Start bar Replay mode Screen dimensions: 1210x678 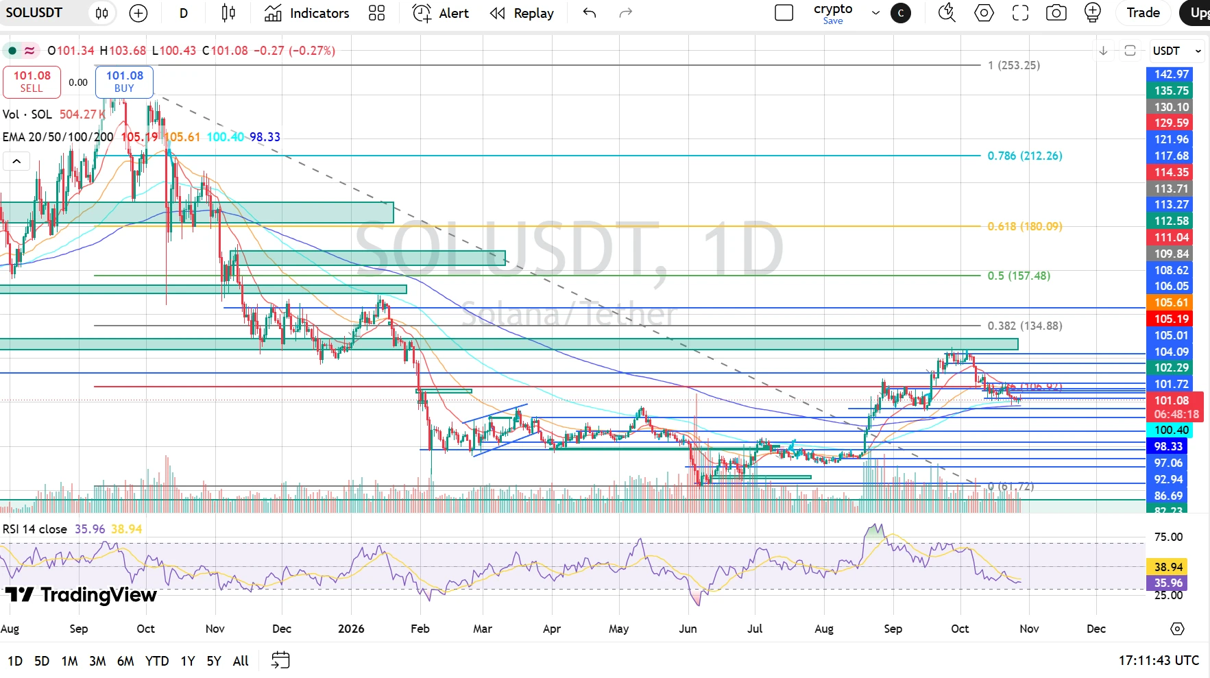522,13
